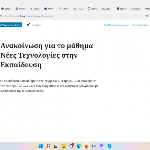The width and height of the screenshot is (150, 150).
Task: Open the SkyExpress bookmark
Action: pos(35,9)
